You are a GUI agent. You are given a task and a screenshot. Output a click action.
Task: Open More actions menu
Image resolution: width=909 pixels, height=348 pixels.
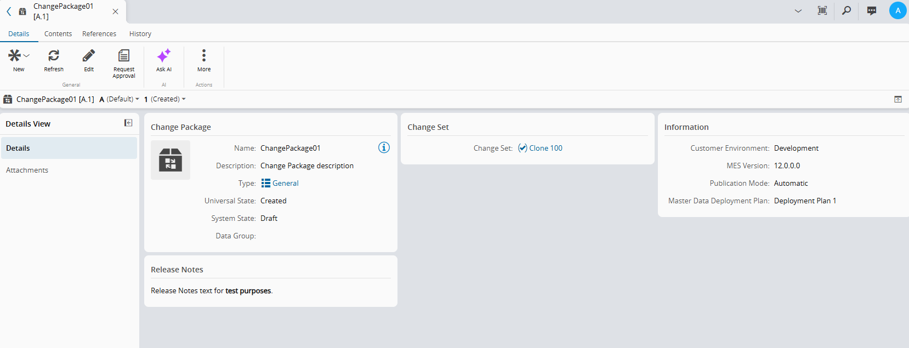[x=204, y=60]
